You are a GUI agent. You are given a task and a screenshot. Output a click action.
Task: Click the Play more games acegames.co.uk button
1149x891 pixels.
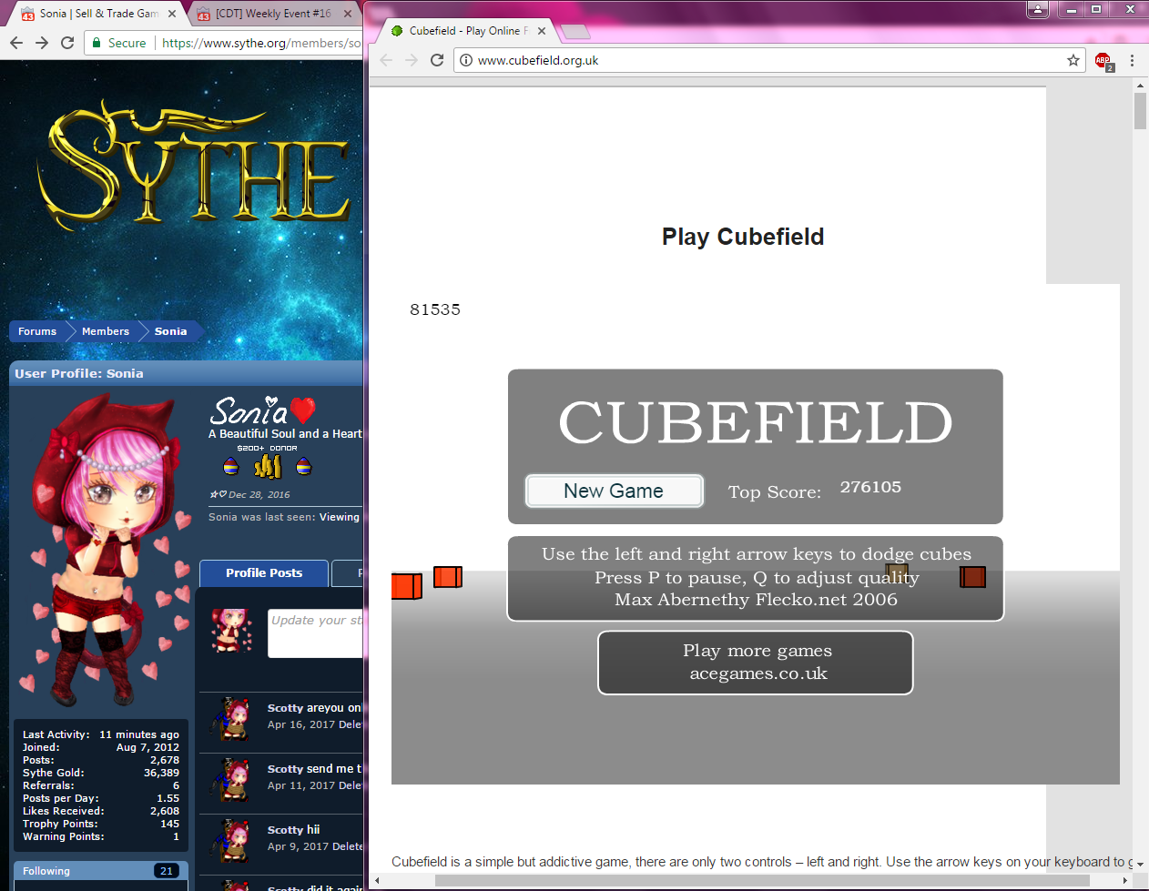coord(756,663)
